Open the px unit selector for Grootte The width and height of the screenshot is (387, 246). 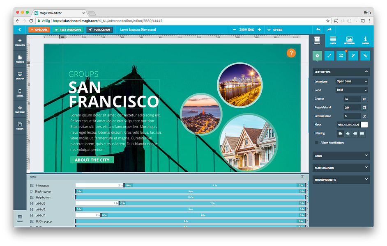tap(364, 99)
